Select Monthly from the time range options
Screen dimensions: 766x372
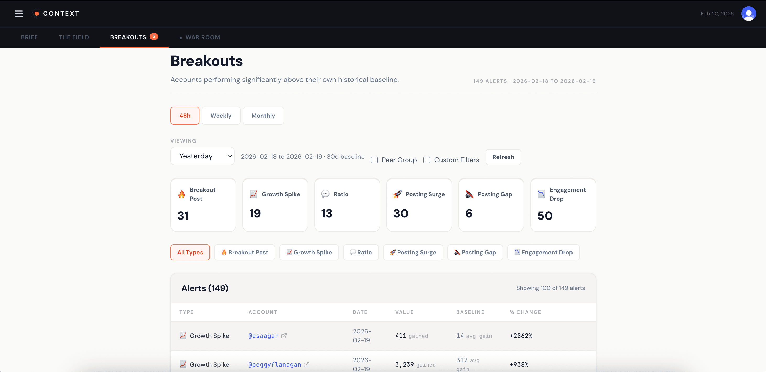click(x=263, y=116)
